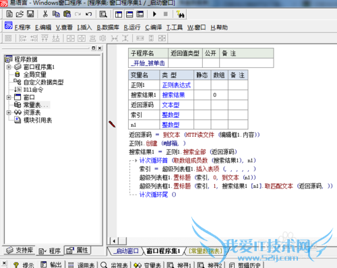The height and width of the screenshot is (268, 337).
Task: Click the 计次循环尾 code line
Action: [158, 195]
